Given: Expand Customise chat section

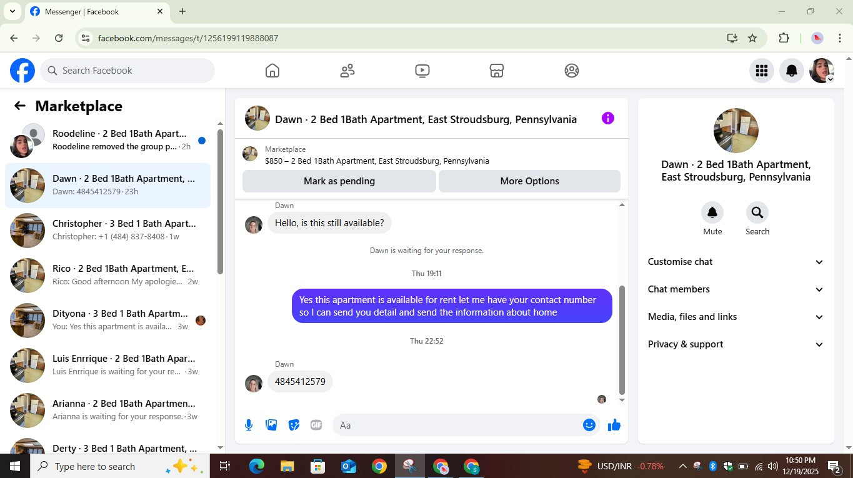Looking at the screenshot, I should point(736,262).
